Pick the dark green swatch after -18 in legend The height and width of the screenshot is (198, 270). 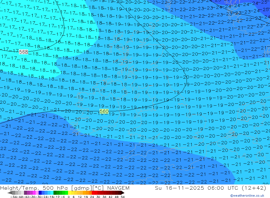[x=55, y=193]
